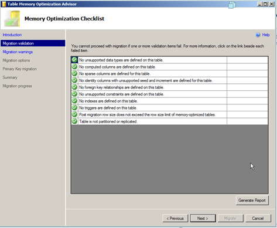277x228 pixels.
Task: Close the advisor window with X
Action: tap(272, 4)
